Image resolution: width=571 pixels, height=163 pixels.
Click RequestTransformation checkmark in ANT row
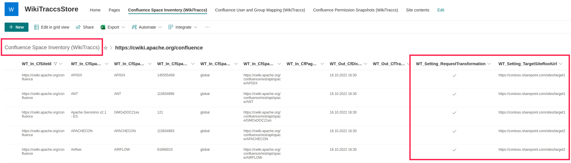pyautogui.click(x=454, y=94)
